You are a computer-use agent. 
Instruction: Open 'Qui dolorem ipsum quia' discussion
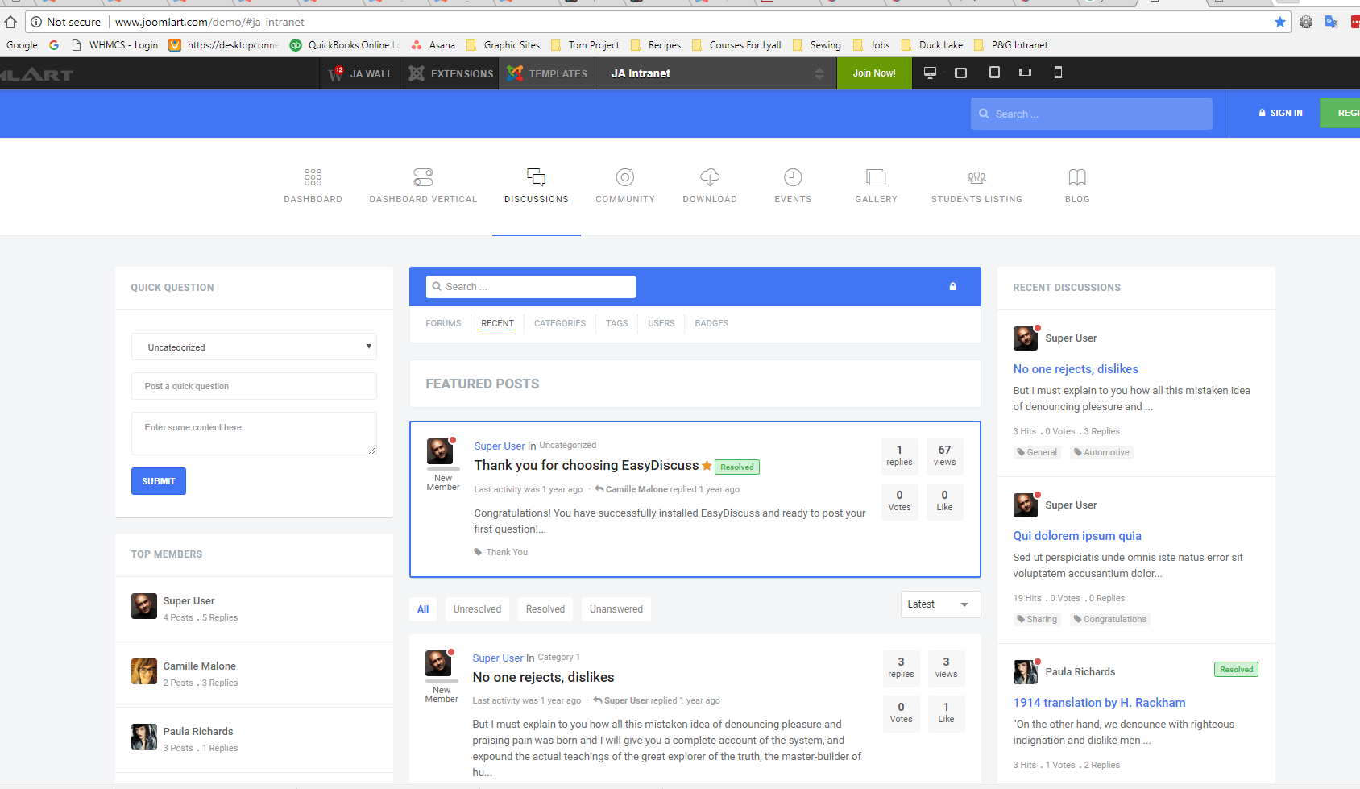pos(1077,536)
